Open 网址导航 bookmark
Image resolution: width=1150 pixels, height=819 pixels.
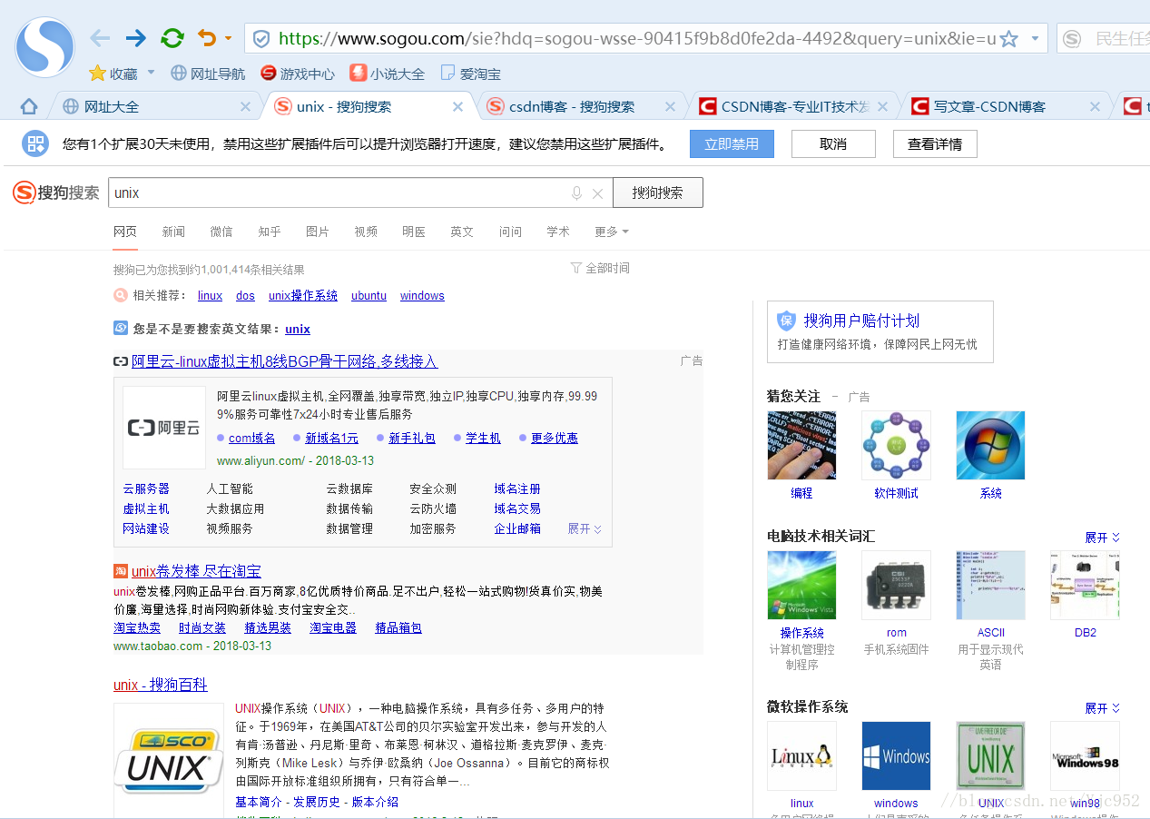[x=208, y=74]
